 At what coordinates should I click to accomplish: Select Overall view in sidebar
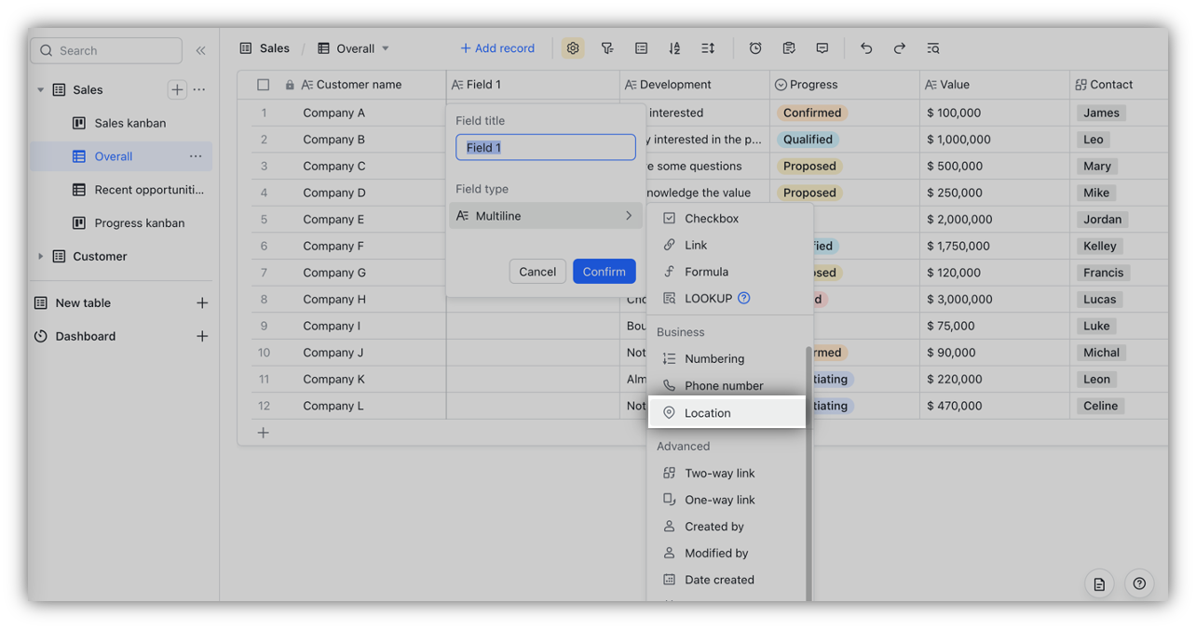click(x=121, y=156)
